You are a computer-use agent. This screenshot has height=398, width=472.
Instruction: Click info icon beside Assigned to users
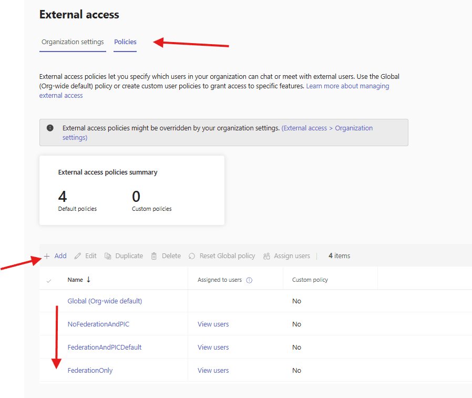249,280
